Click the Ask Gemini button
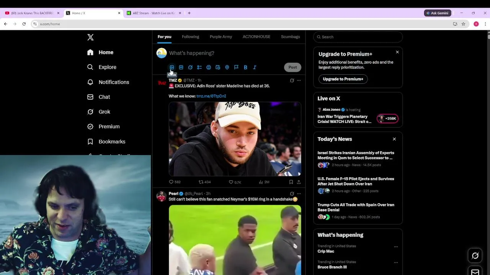490x275 pixels. (x=438, y=13)
